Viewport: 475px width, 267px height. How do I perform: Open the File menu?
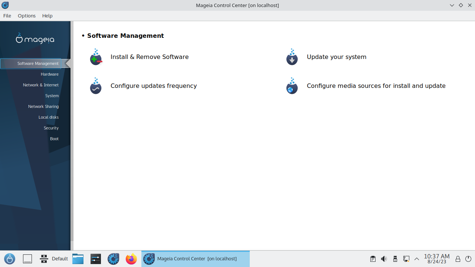click(x=7, y=16)
